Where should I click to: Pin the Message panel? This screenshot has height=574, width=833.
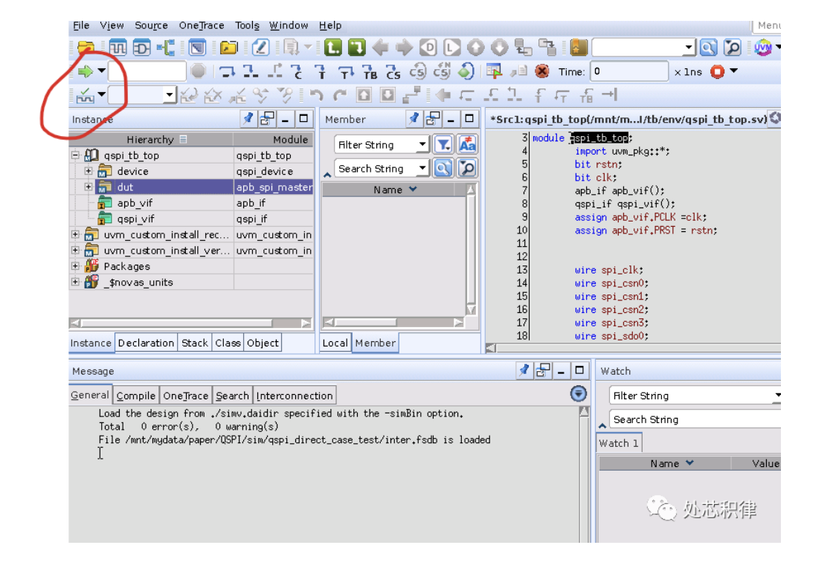tap(525, 371)
